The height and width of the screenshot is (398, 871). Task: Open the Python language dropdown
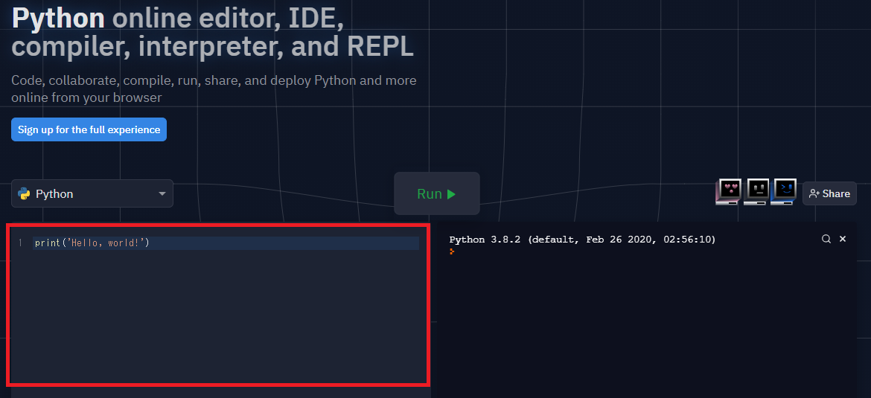coord(92,193)
